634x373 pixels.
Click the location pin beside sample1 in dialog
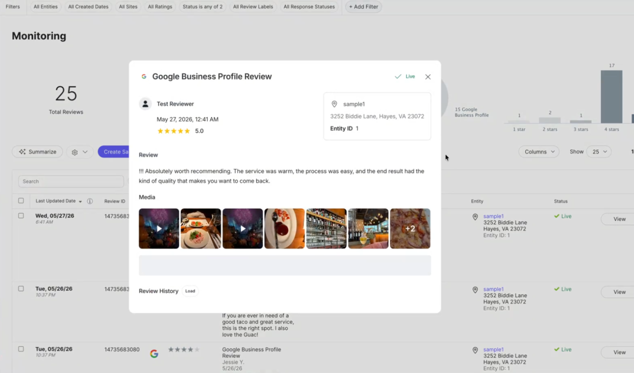click(x=334, y=104)
